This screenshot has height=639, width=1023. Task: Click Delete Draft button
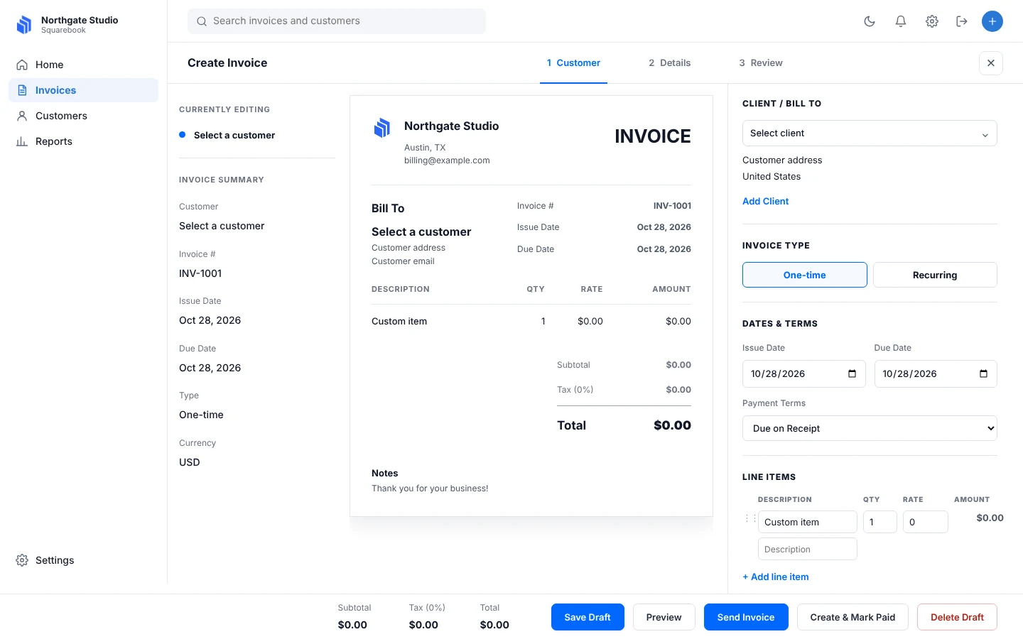point(957,617)
